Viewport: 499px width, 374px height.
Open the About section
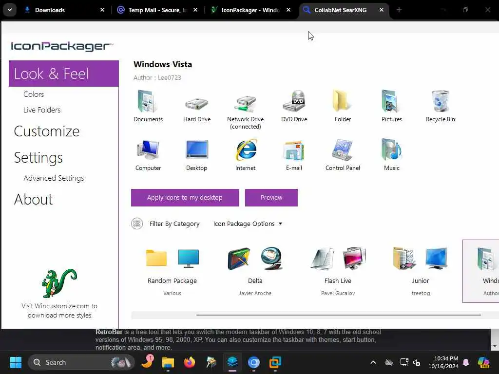pos(34,199)
